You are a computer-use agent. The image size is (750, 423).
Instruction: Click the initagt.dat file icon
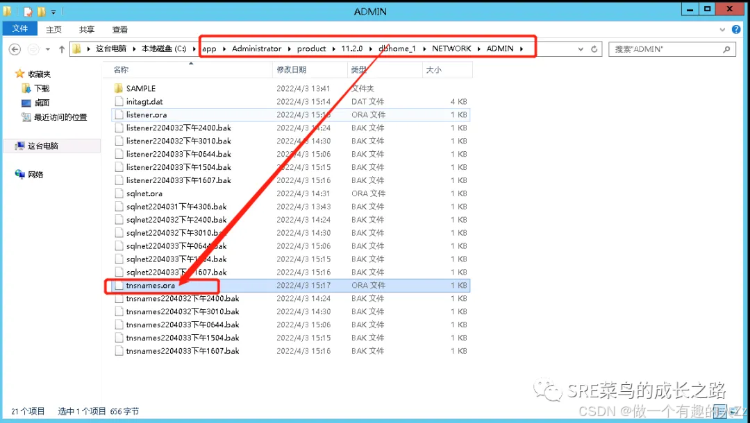(119, 102)
